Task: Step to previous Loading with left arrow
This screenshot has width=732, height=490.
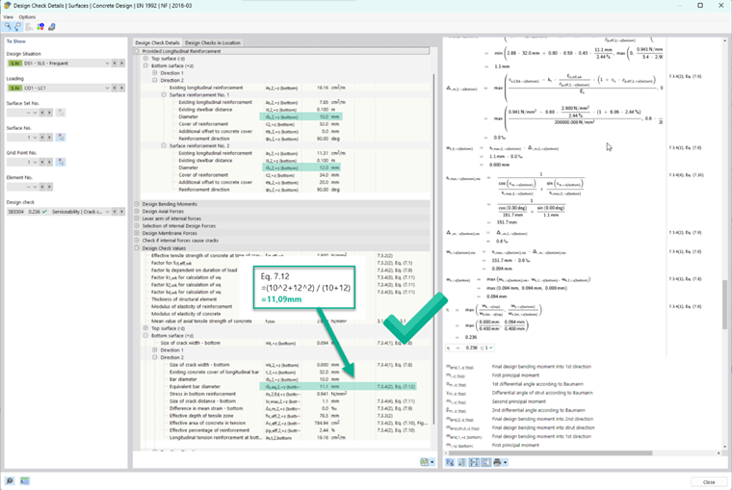Action: click(x=115, y=88)
